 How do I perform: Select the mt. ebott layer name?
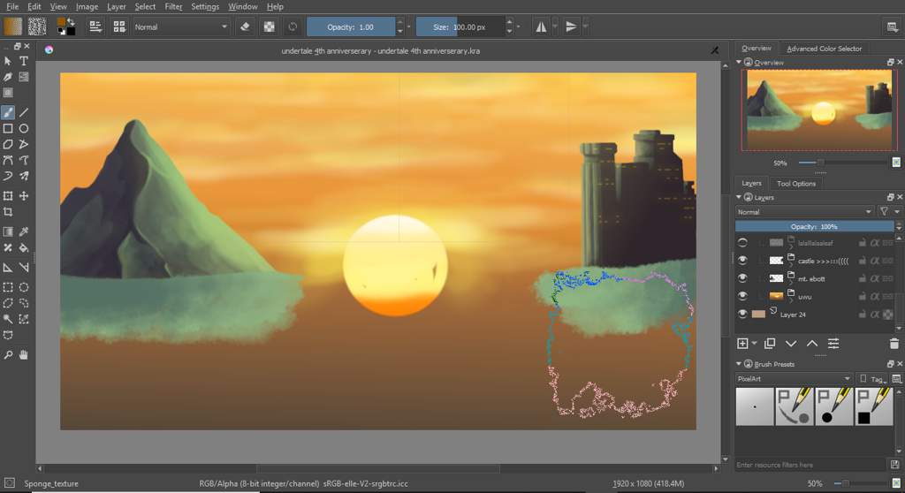tap(811, 279)
